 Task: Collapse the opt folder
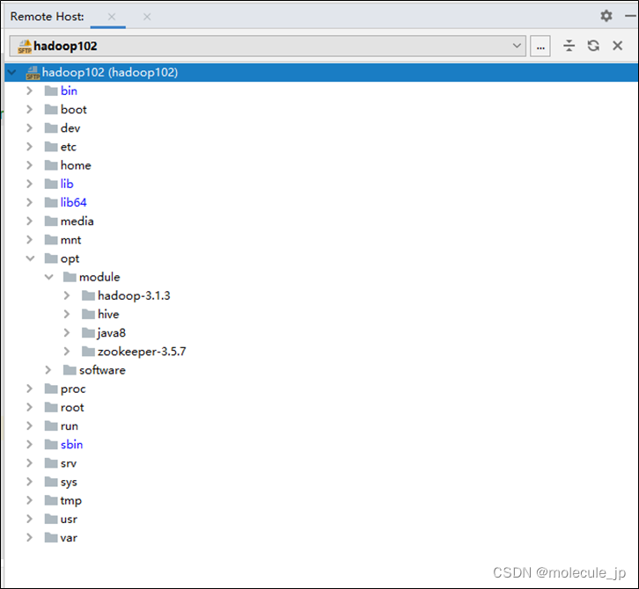(x=30, y=258)
